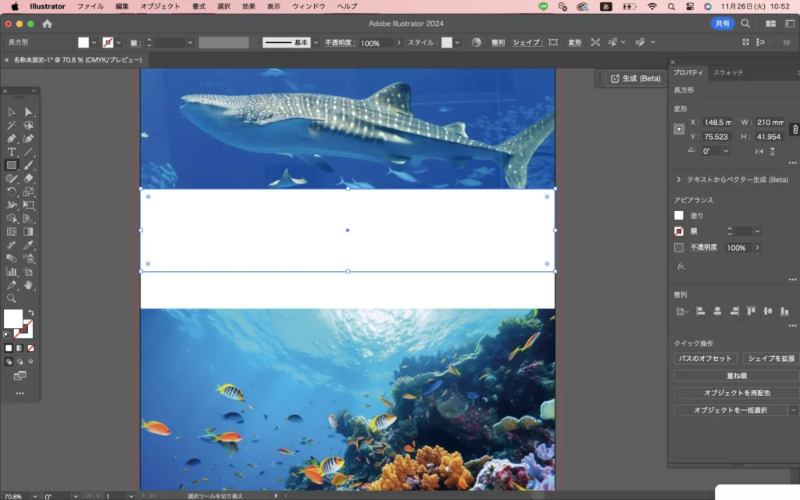The width and height of the screenshot is (800, 500).
Task: Open the rotation angle dropdown
Action: click(726, 151)
